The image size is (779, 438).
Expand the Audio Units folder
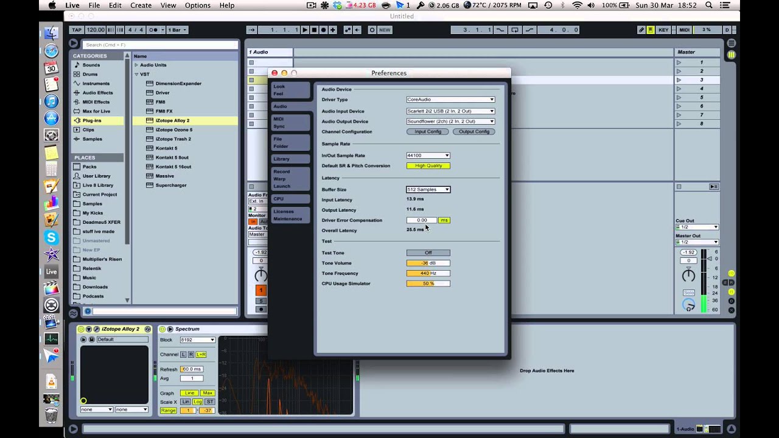136,65
